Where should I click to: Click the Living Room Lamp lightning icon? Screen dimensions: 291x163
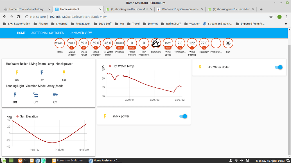(42, 72)
